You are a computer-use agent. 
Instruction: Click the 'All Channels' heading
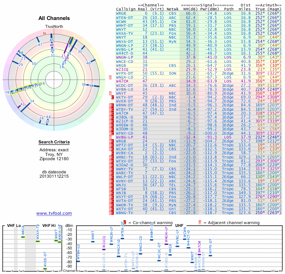[54, 18]
